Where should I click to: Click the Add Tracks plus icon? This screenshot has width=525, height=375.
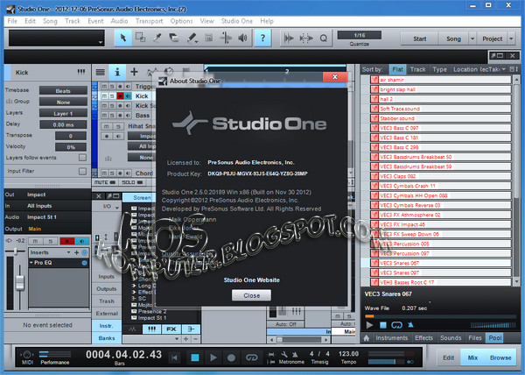click(134, 72)
